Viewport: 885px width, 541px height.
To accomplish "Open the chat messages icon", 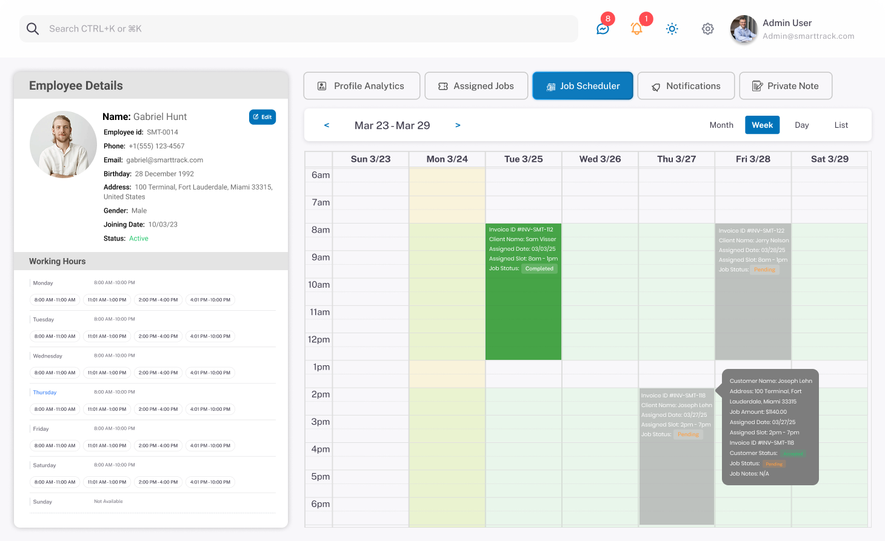I will point(603,28).
